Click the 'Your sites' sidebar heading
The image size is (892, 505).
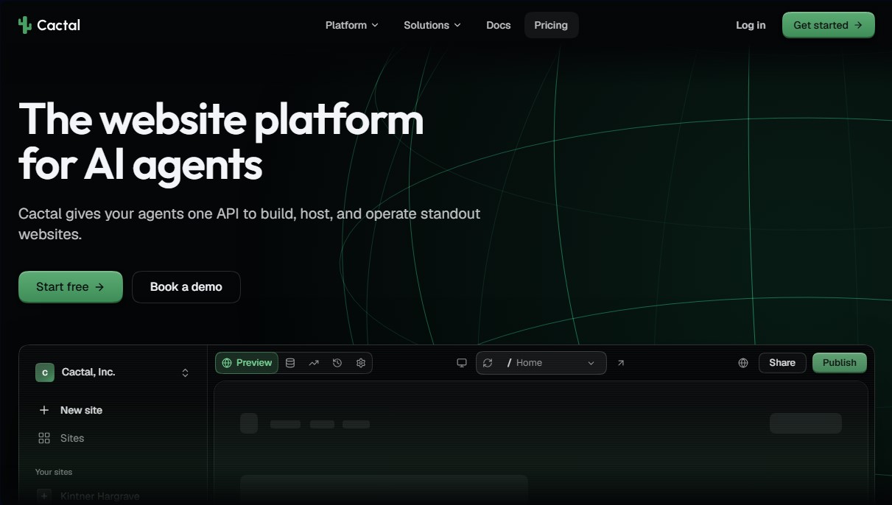tap(54, 472)
